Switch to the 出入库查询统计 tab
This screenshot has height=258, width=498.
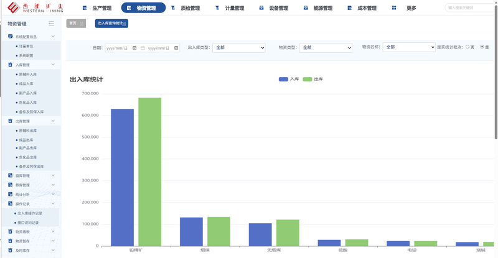point(110,24)
